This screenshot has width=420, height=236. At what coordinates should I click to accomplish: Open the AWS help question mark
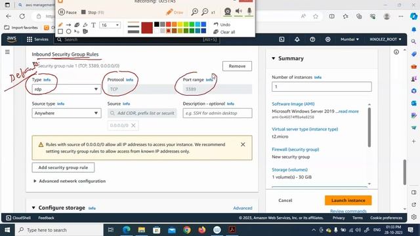(x=312, y=39)
